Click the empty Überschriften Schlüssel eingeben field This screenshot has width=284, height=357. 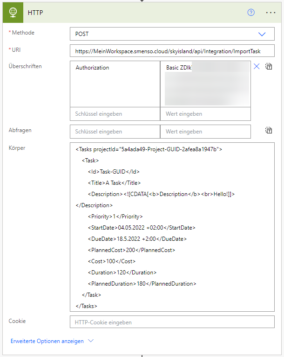(115, 114)
